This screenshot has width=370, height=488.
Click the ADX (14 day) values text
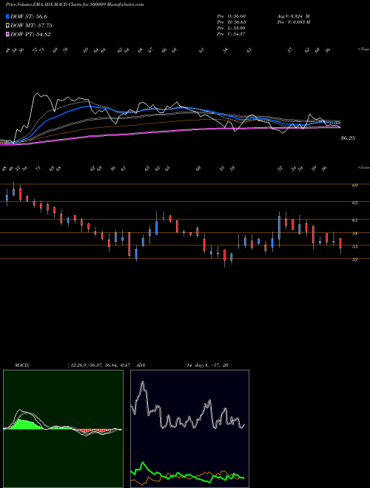tap(207, 365)
